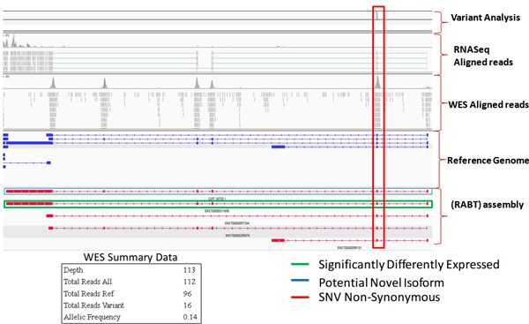Select the Reference Genome label
The width and height of the screenshot is (529, 324).
[488, 161]
